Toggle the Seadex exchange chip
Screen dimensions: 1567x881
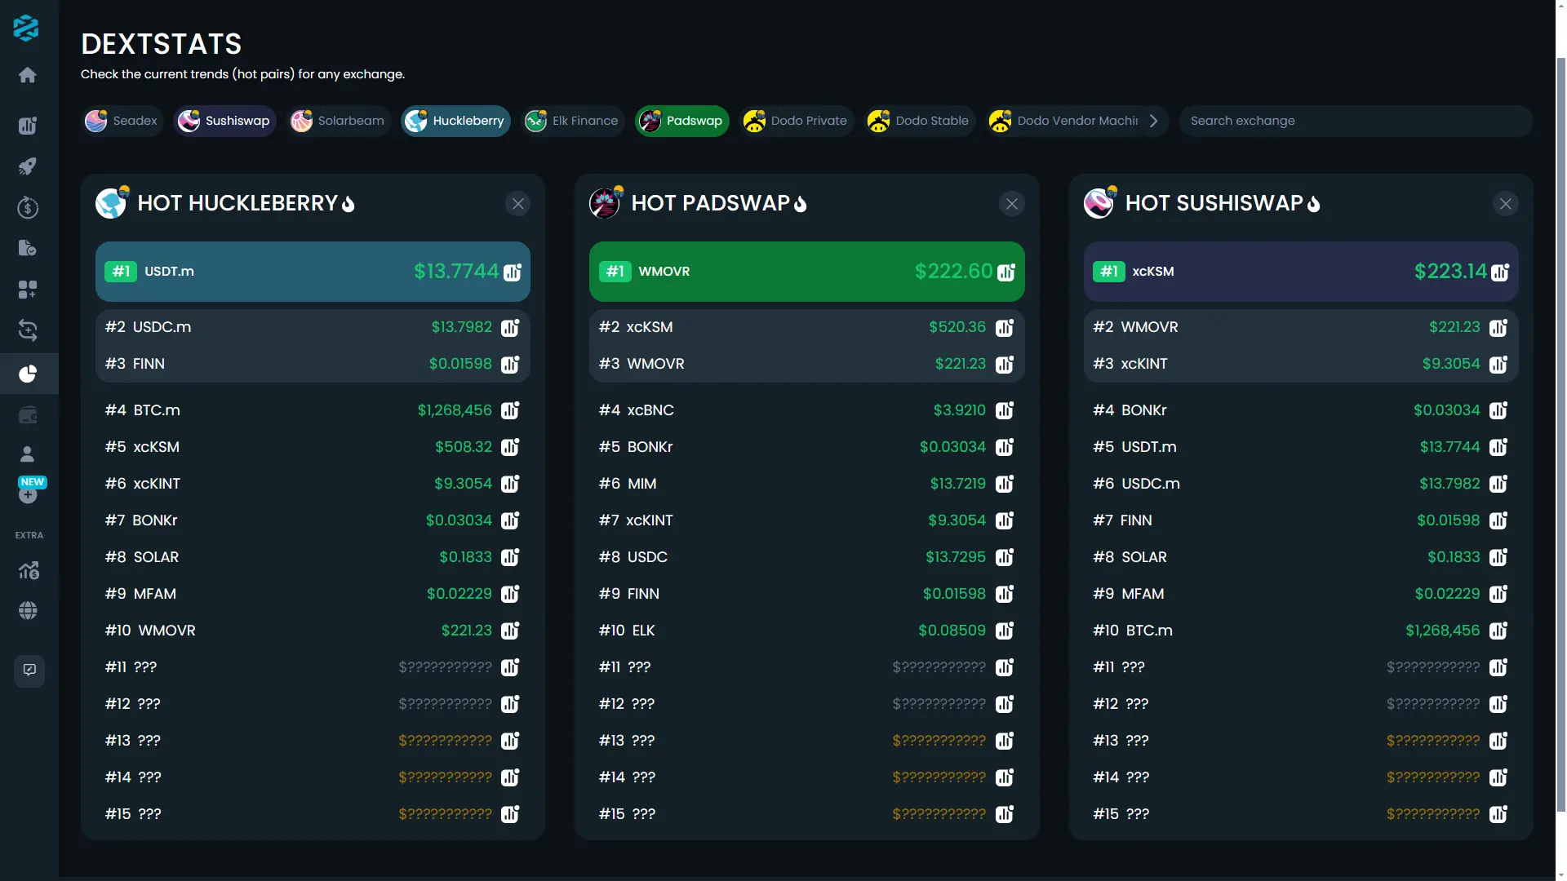pyautogui.click(x=122, y=121)
